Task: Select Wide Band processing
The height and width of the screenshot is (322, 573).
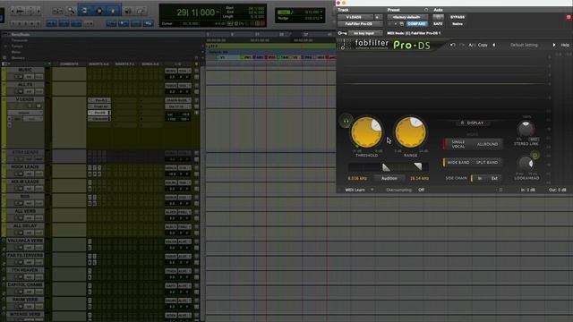Action: [458, 163]
